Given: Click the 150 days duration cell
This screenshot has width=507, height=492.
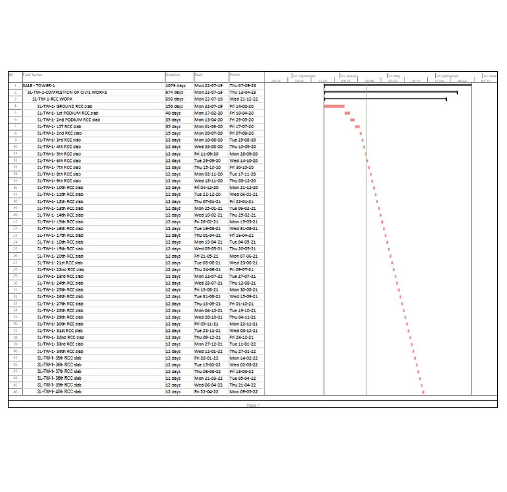Looking at the screenshot, I should tap(174, 106).
